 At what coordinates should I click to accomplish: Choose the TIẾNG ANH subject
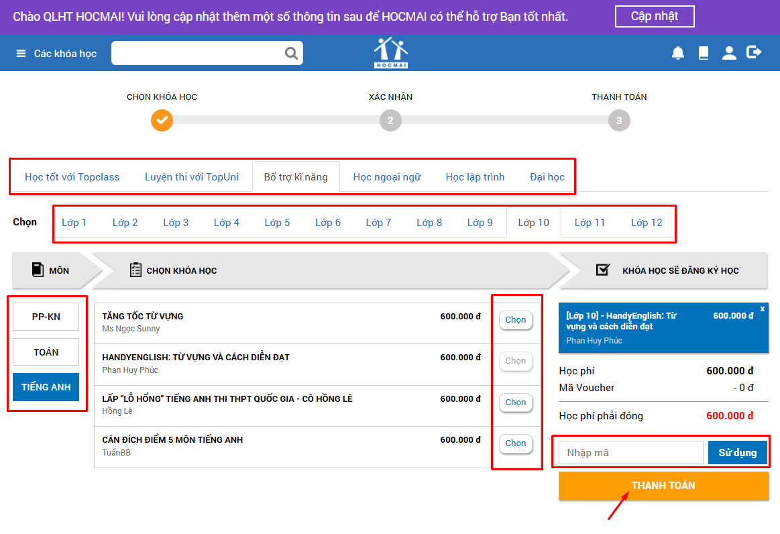[46, 386]
